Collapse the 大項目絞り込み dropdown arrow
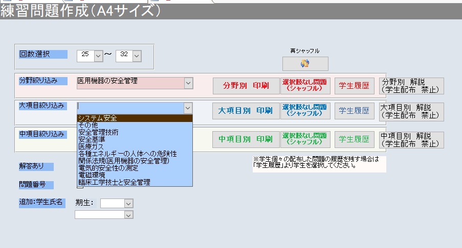The image size is (462, 248). click(188, 108)
